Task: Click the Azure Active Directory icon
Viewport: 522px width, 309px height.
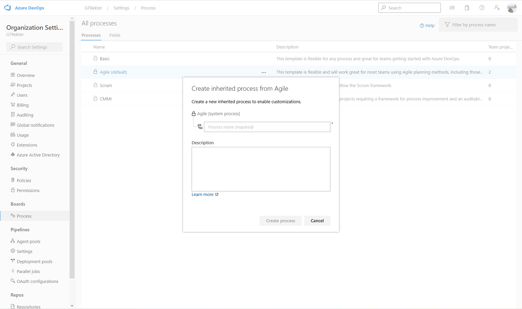Action: tap(13, 155)
